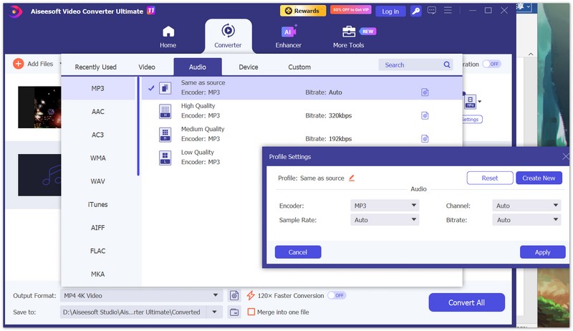
Task: Choose AAC in the format list
Action: click(x=98, y=112)
